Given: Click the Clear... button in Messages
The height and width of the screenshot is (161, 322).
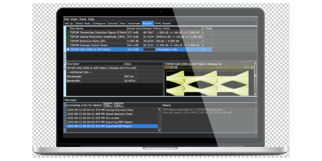Looking at the screenshot, I should (119, 105).
